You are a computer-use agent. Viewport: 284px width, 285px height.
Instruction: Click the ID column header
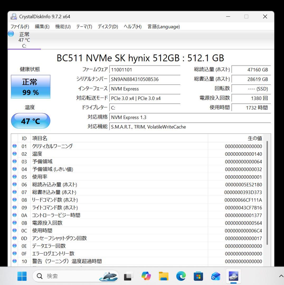click(x=24, y=138)
